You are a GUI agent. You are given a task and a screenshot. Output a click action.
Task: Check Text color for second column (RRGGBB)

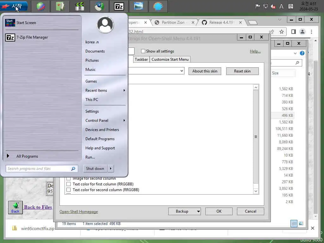tap(68, 190)
